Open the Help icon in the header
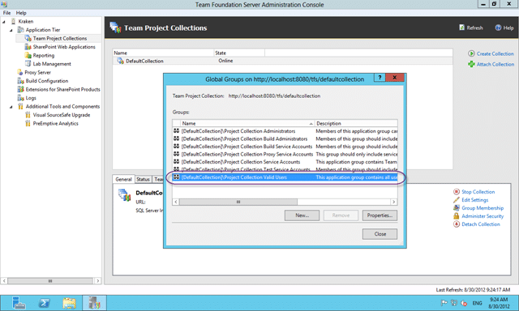This screenshot has width=519, height=311. (x=498, y=28)
